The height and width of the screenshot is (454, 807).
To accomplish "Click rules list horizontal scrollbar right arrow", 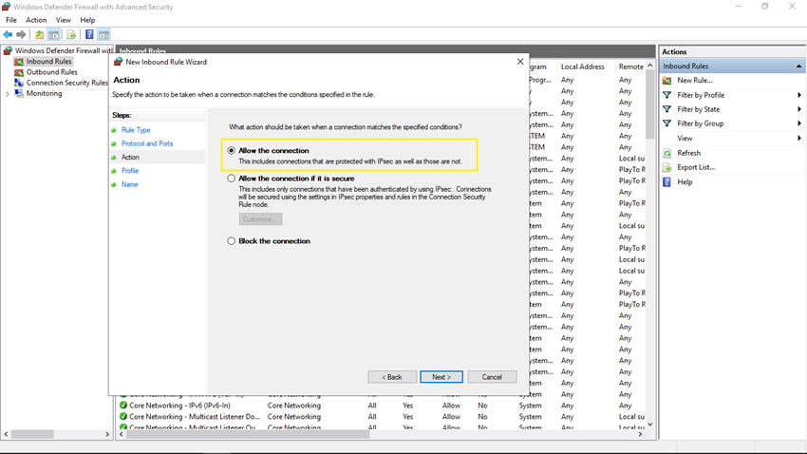I will 640,434.
